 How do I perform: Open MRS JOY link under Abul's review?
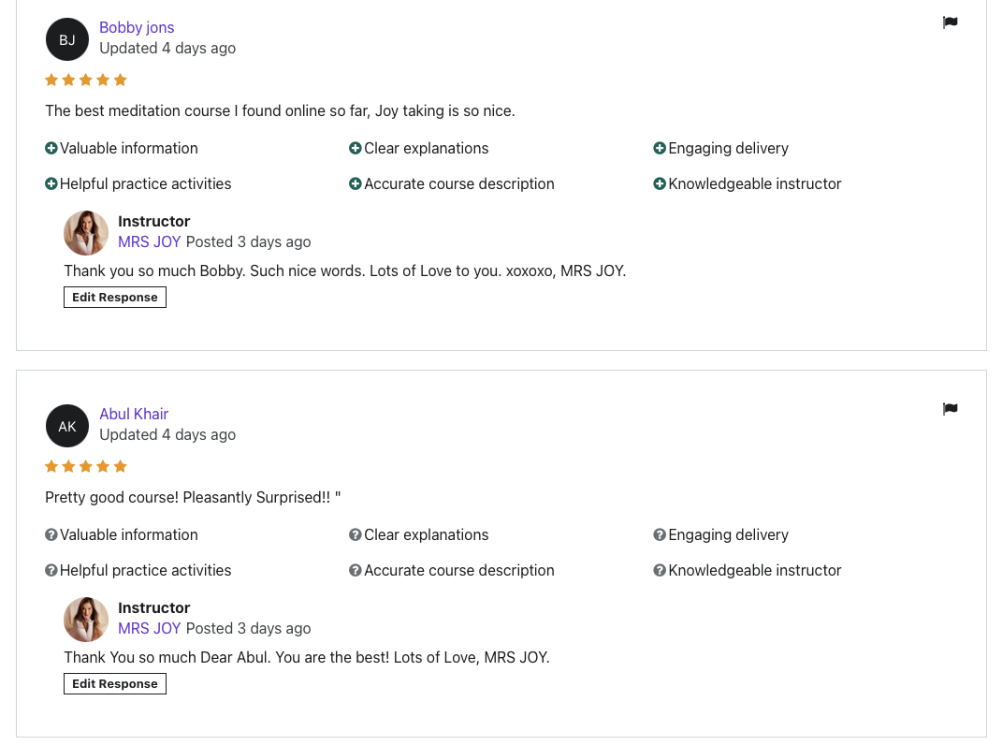(x=149, y=628)
